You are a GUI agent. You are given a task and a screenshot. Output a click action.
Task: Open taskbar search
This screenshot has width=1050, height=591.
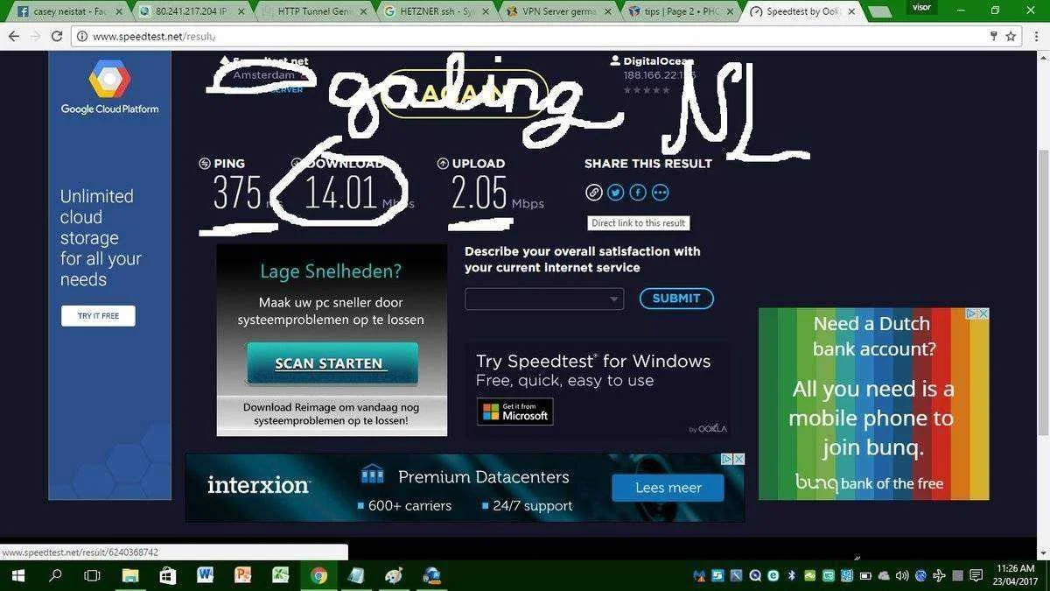[55, 575]
